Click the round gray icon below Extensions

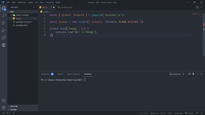click(x=4, y=45)
